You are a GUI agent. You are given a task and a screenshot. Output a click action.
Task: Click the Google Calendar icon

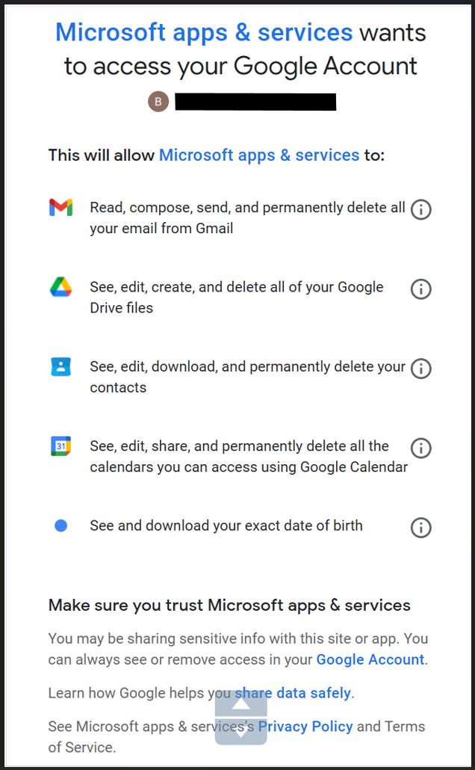click(x=61, y=446)
